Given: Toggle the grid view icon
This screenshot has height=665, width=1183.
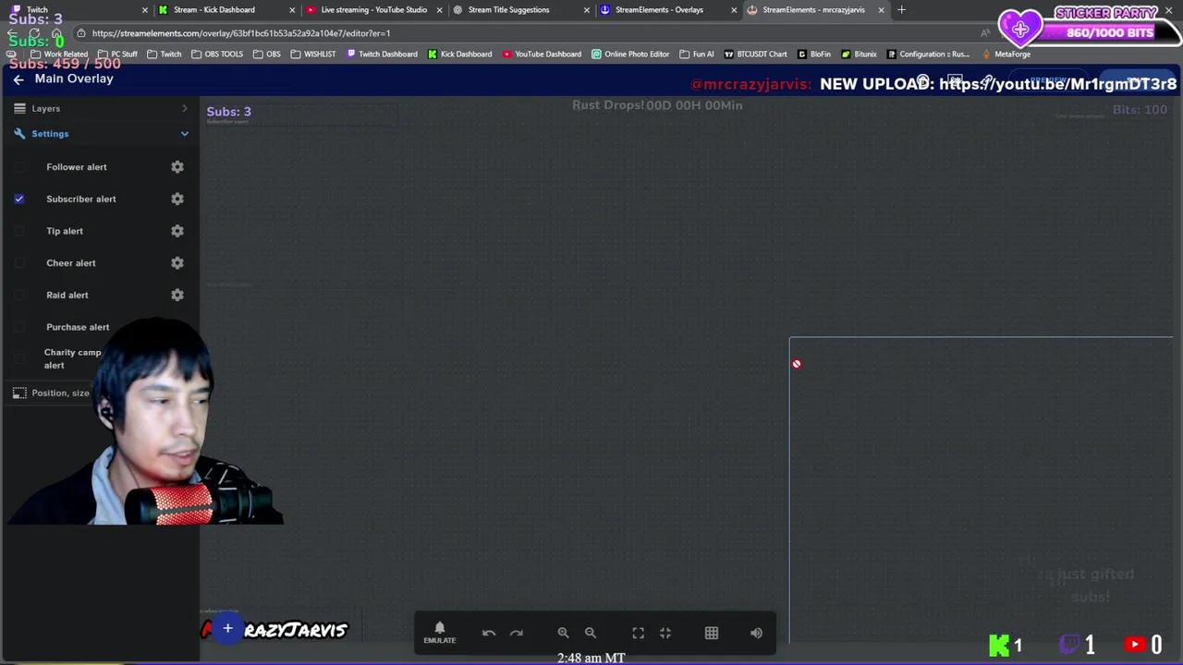Looking at the screenshot, I should coord(712,633).
